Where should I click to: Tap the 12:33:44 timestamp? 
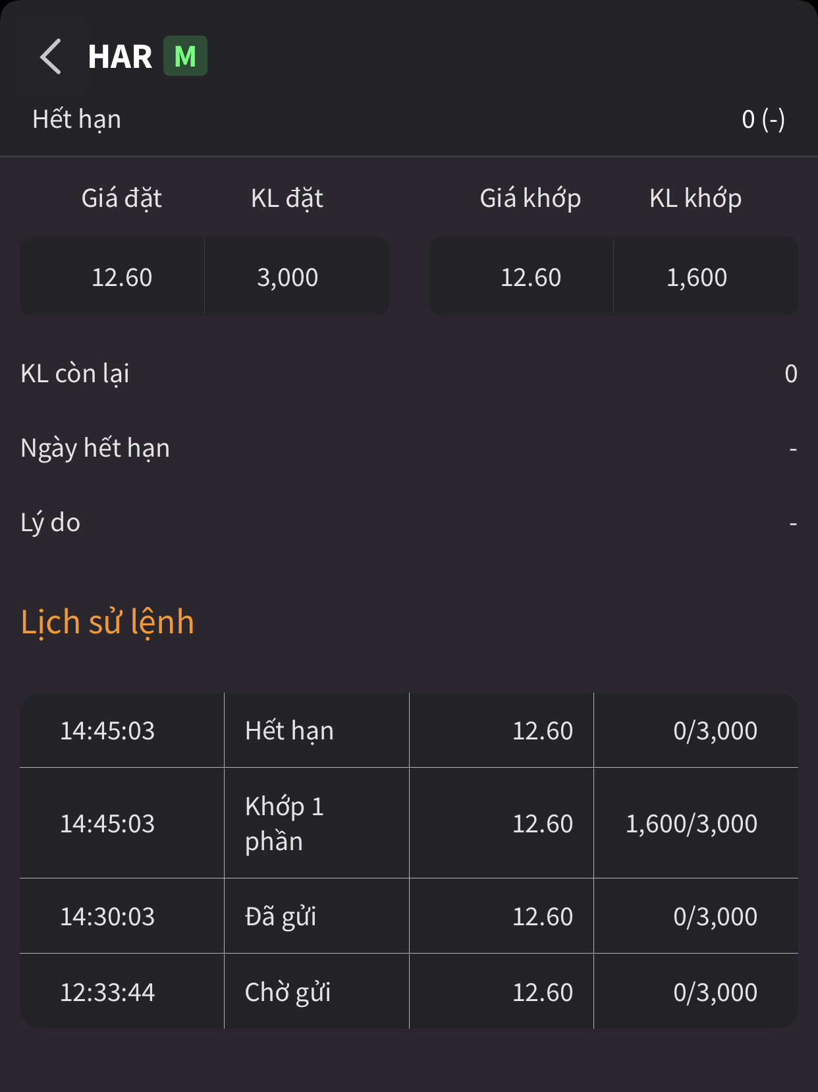[107, 992]
